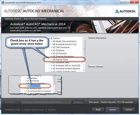Click the Back button
The width and height of the screenshot is (140, 115).
[x=98, y=110]
